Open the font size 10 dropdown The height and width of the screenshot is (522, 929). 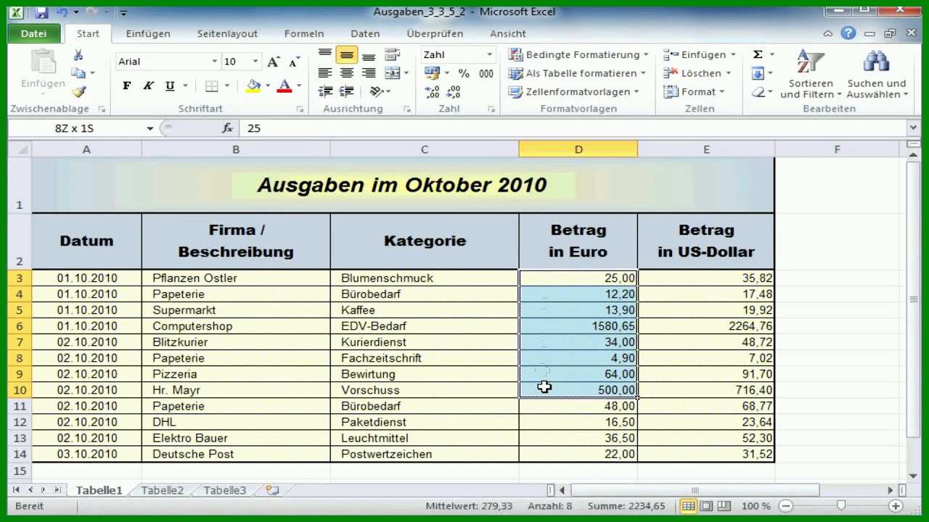point(255,62)
